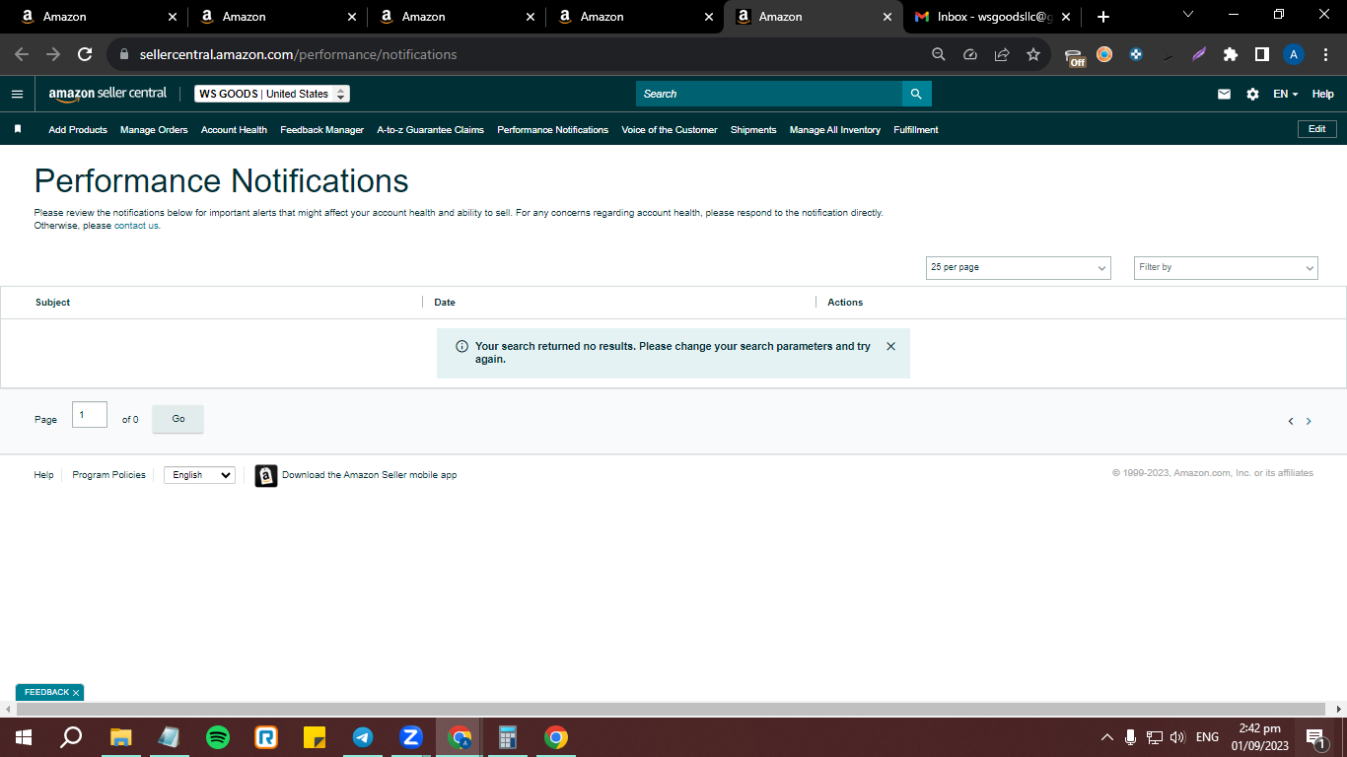This screenshot has width=1347, height=757.
Task: Bookmark this page with the star icon
Action: [x=1033, y=54]
